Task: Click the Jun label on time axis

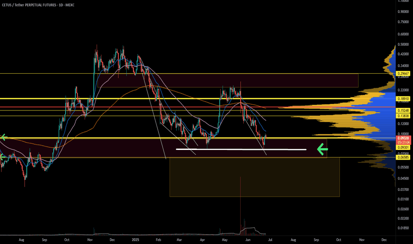Action: tap(248, 240)
